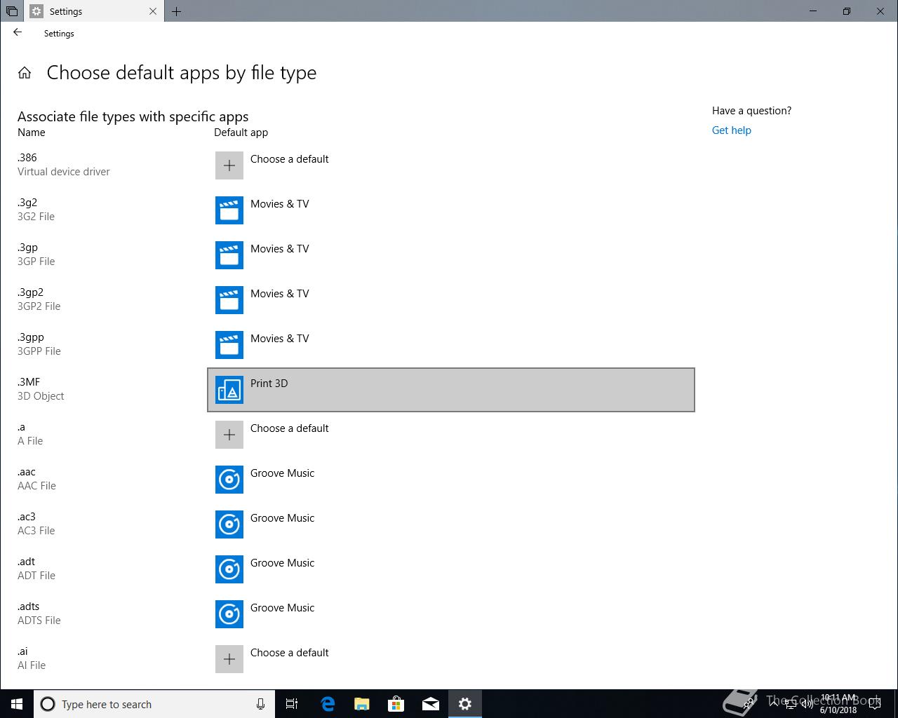Click the Groove Music icon for .adt
Image resolution: width=898 pixels, height=718 pixels.
coord(229,569)
